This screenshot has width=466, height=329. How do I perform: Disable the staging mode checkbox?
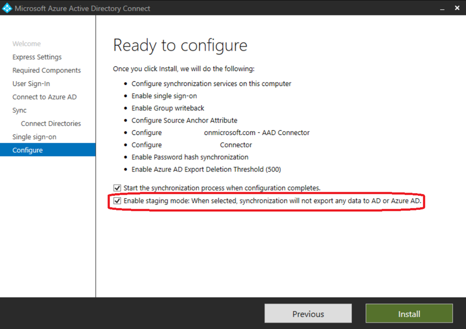click(117, 201)
